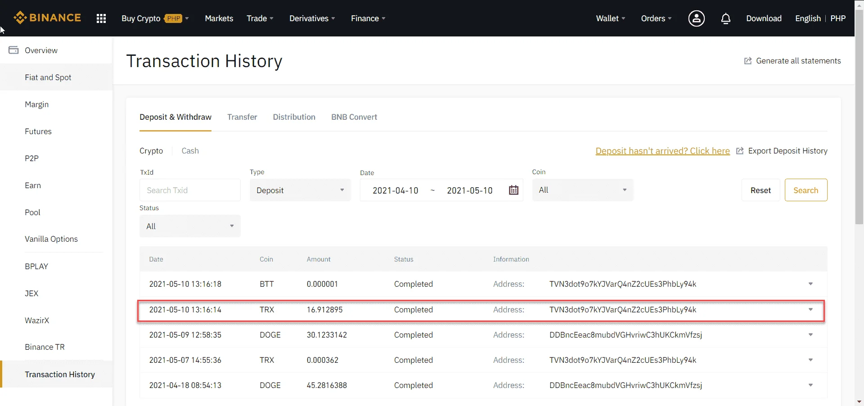Go to Markets in top navigation
Screen dimensions: 864x406
pyautogui.click(x=219, y=18)
